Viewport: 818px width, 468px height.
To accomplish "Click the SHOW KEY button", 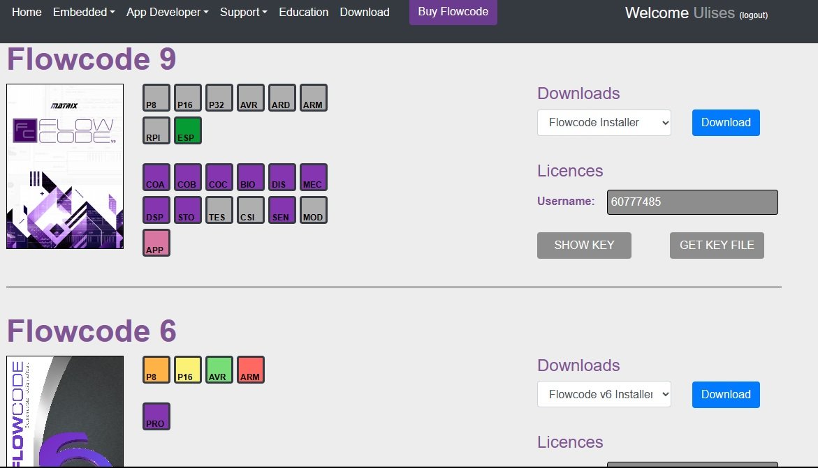I will click(584, 246).
